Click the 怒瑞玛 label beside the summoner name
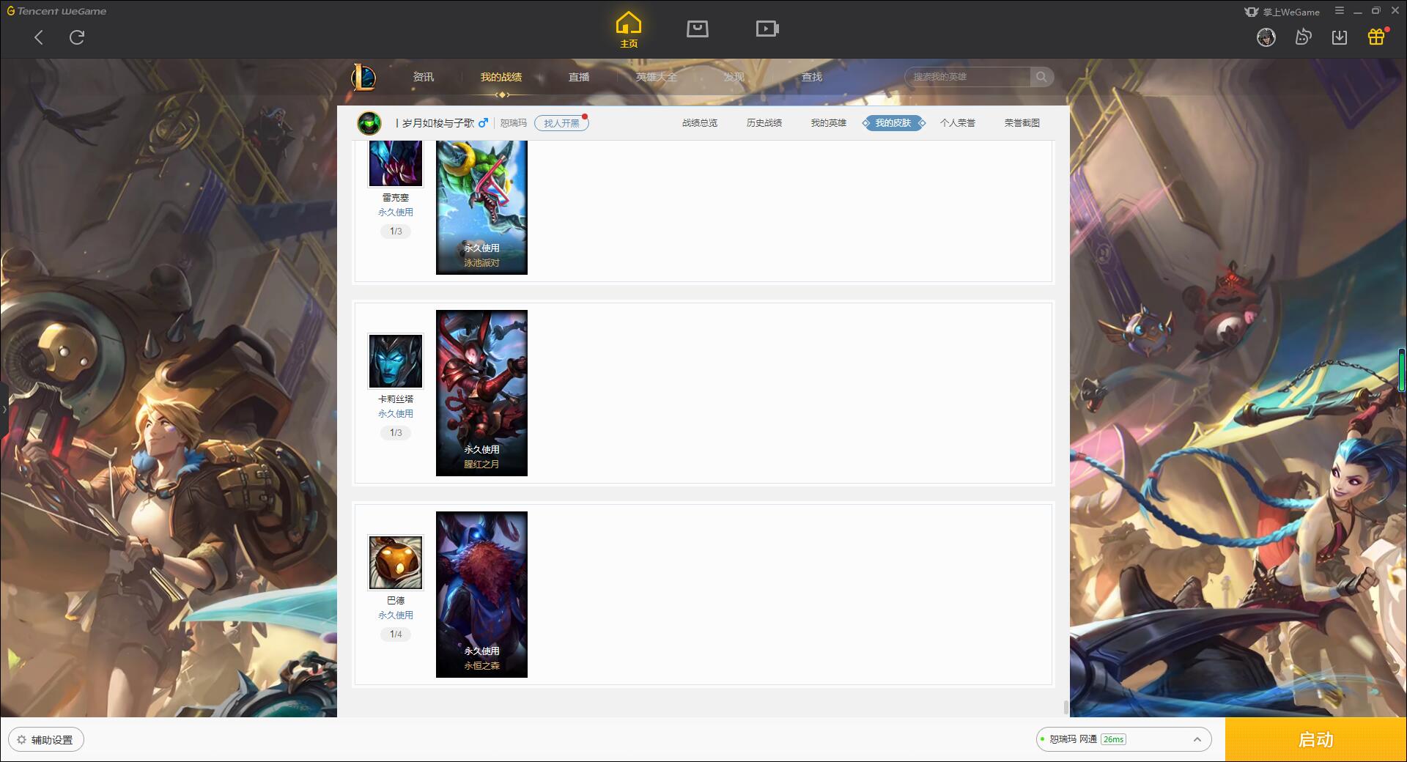Screen dimensions: 1407x762 (x=513, y=123)
